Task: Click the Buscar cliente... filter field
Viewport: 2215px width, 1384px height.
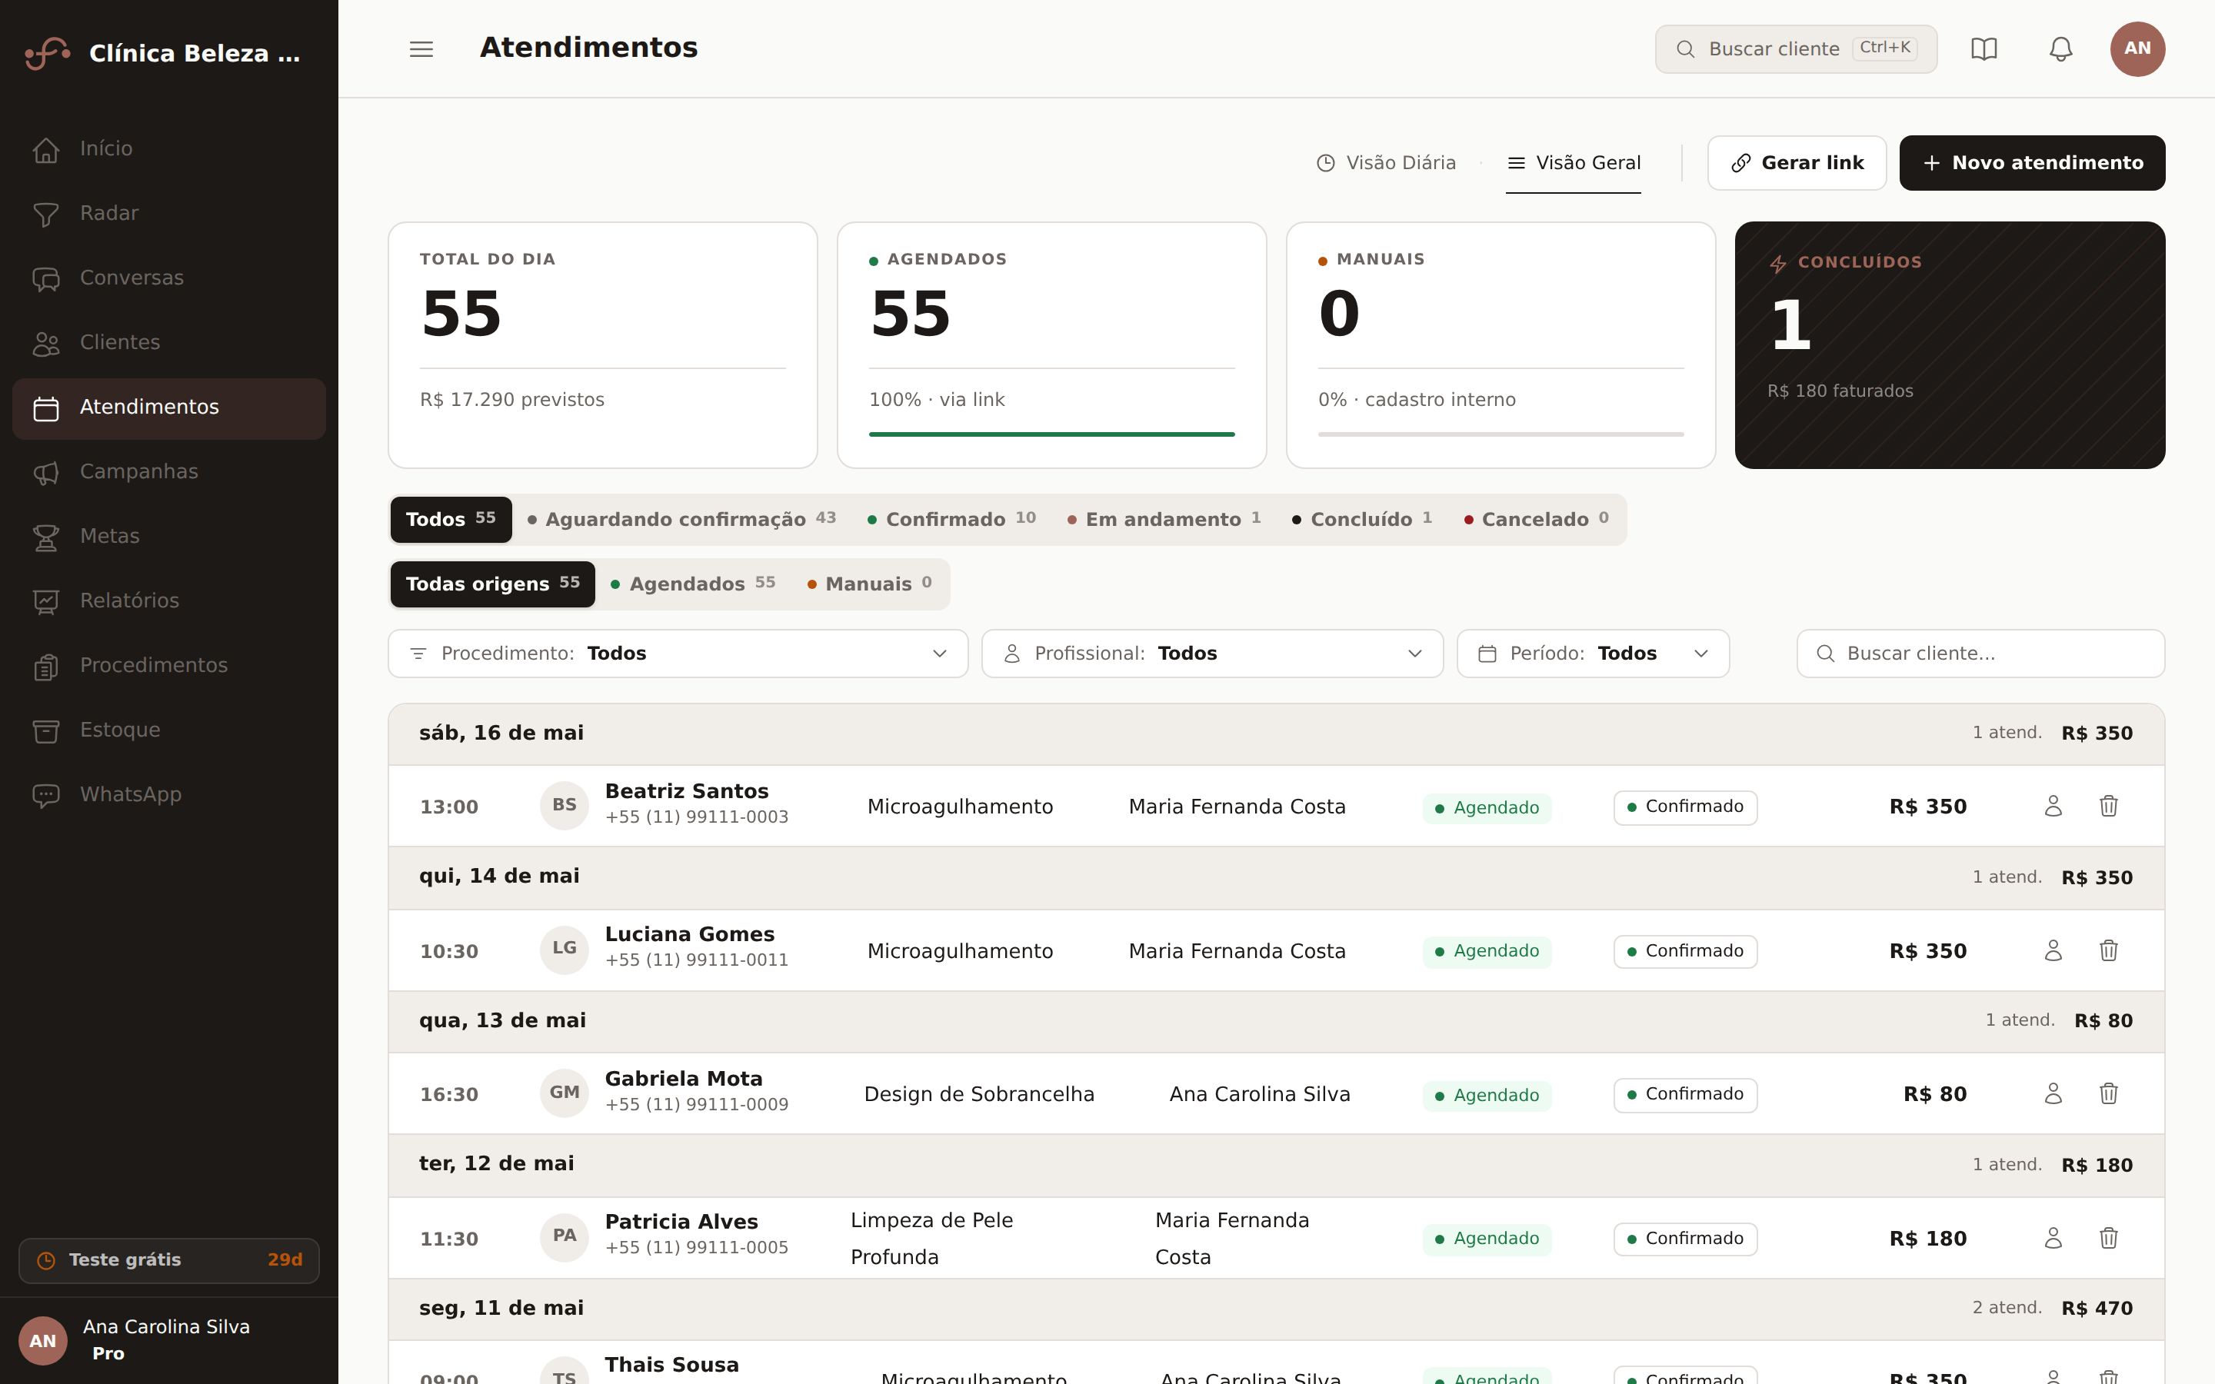Action: (x=1980, y=654)
